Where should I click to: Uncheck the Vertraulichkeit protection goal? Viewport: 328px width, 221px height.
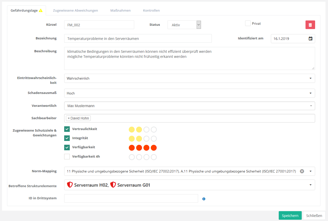[x=67, y=129]
